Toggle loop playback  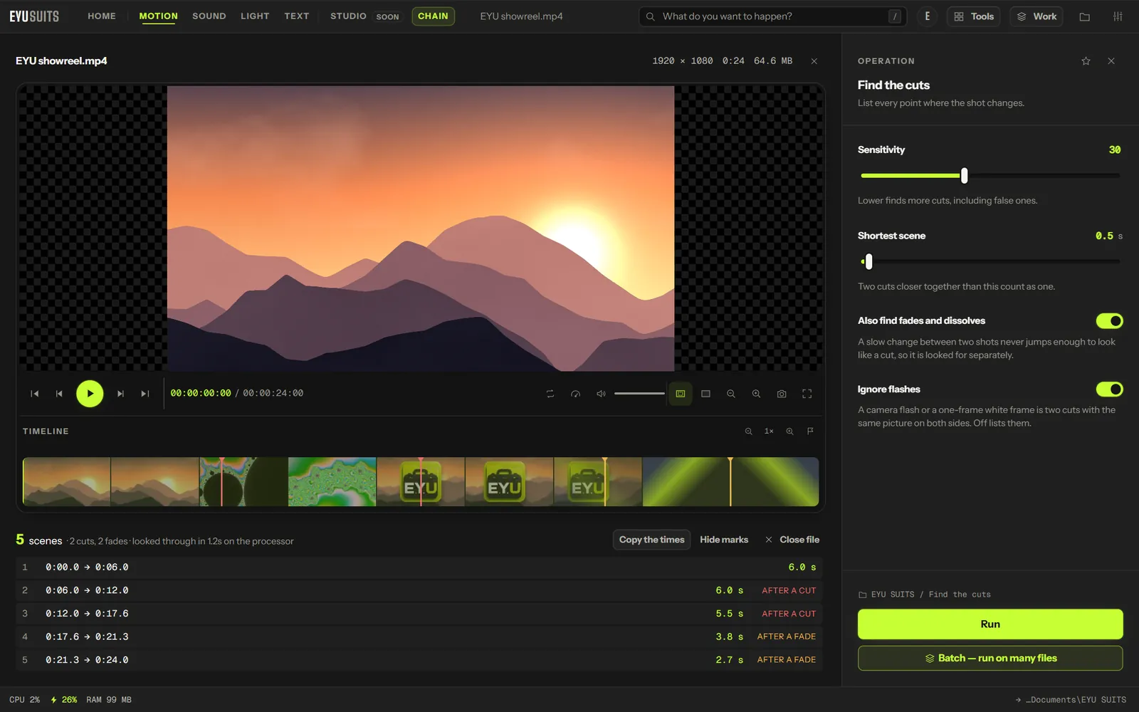pyautogui.click(x=550, y=394)
